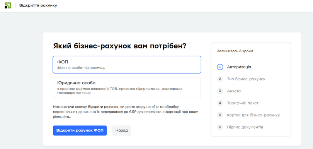Open the Підпис документів step

coord(245,127)
